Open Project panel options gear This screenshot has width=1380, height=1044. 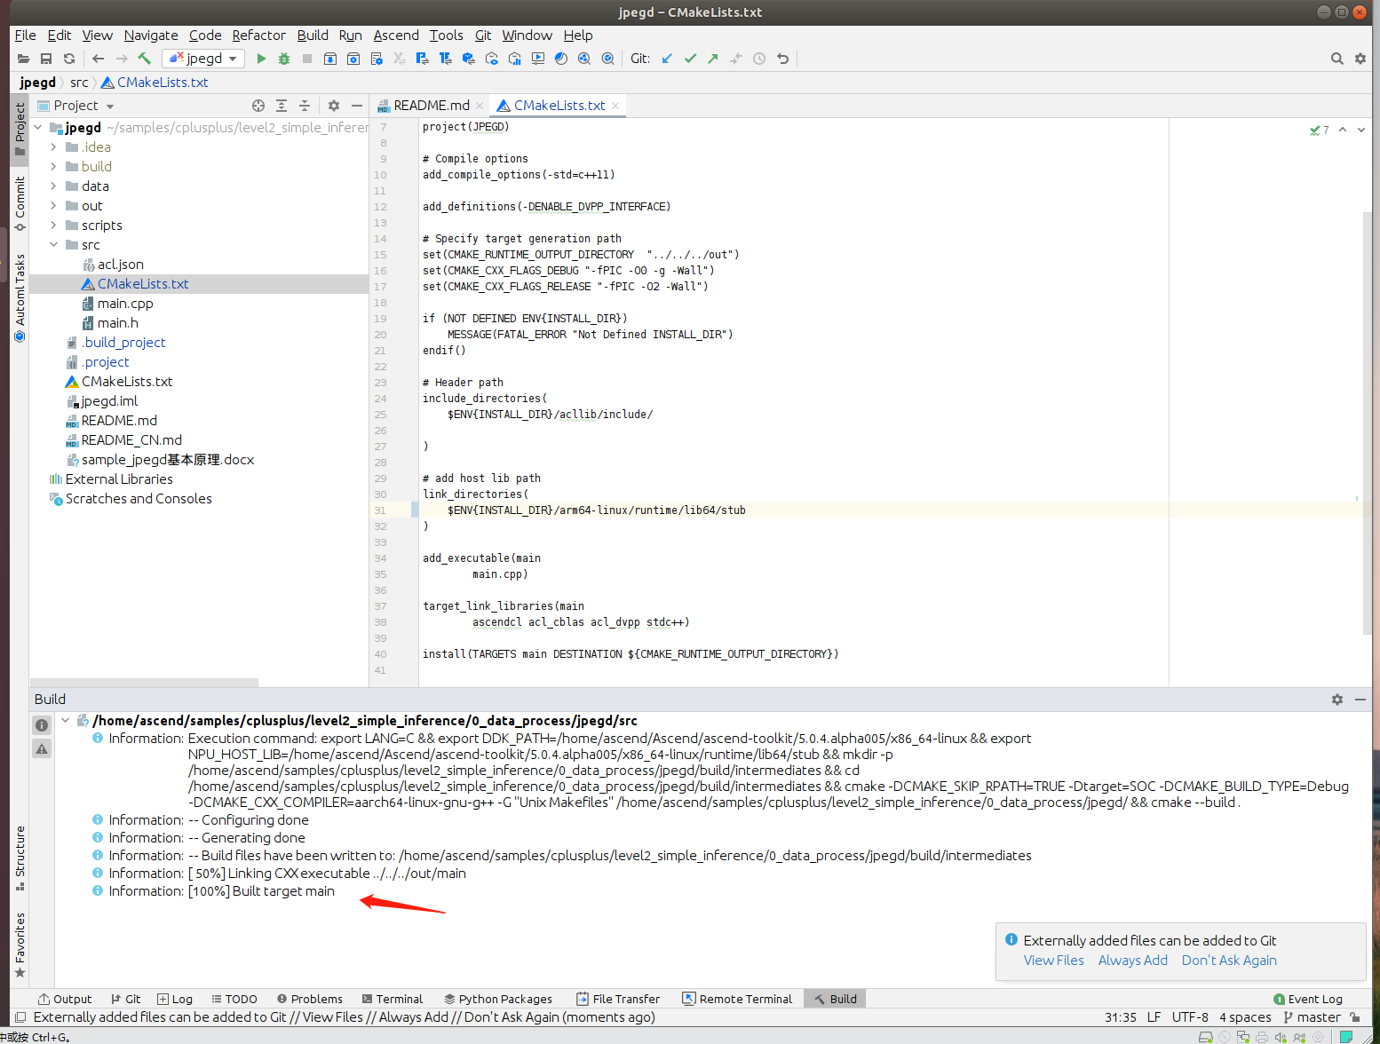click(334, 106)
